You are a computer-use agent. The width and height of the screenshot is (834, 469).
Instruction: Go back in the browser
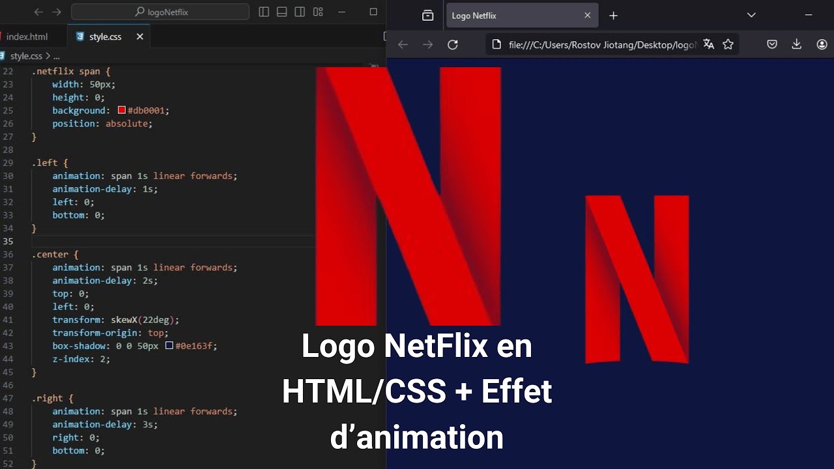pos(403,44)
